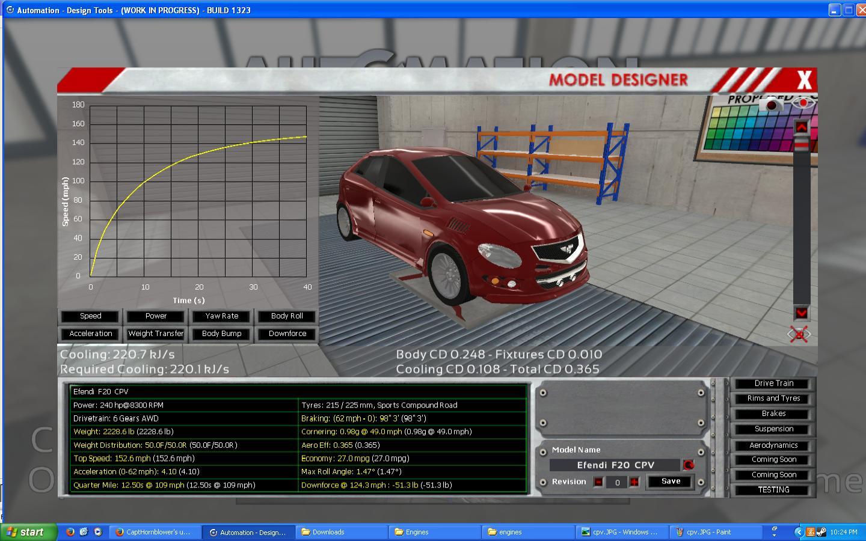Switch to lowercase engines folder taskbar item

coord(529,532)
